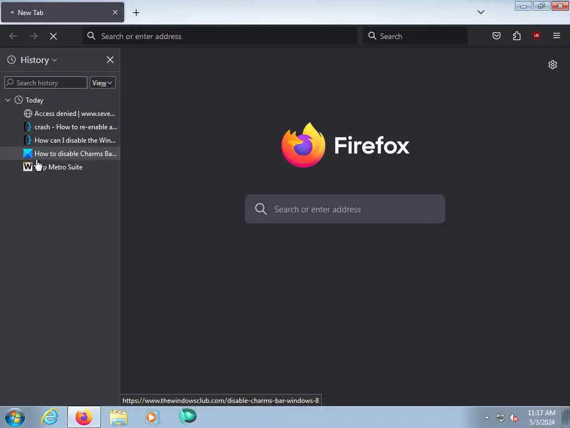The image size is (570, 428).
Task: Close the New Tab tab
Action: 115,12
